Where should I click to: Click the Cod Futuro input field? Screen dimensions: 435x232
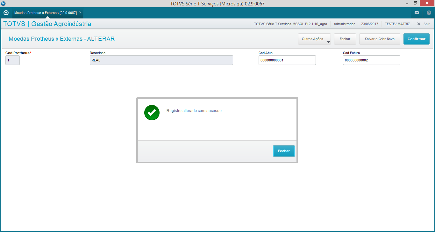pos(372,60)
